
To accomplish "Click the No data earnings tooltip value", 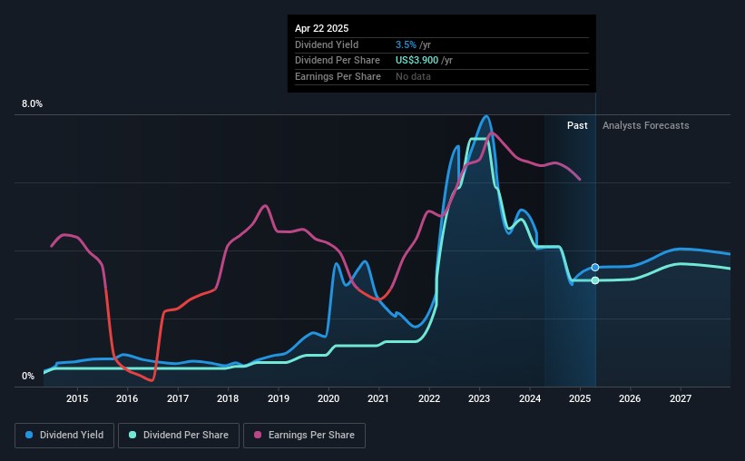I will tap(413, 76).
